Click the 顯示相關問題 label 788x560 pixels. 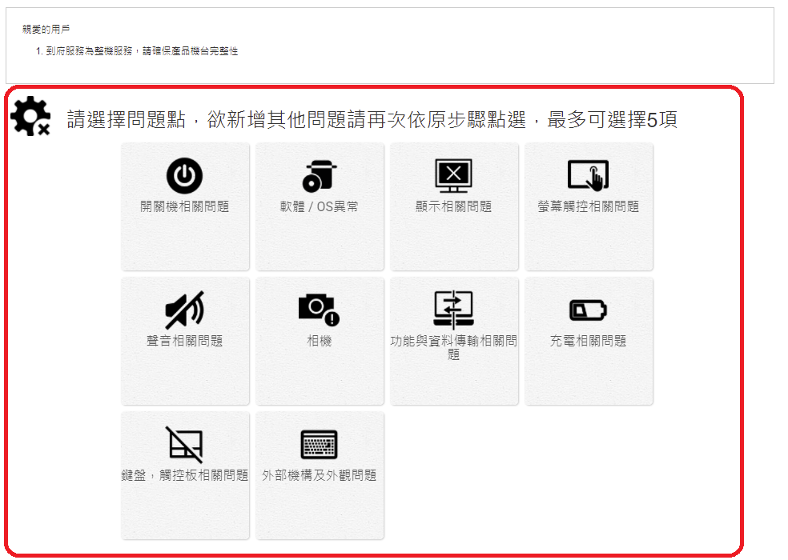(453, 206)
